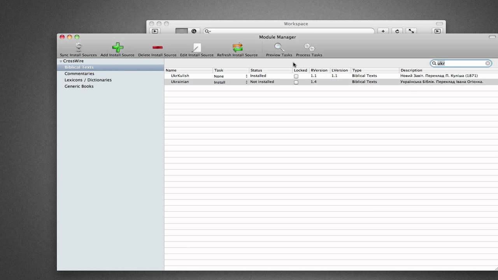Toggle right sidebar in Workspace window
Screen dimensions: 498x280
click(x=437, y=31)
